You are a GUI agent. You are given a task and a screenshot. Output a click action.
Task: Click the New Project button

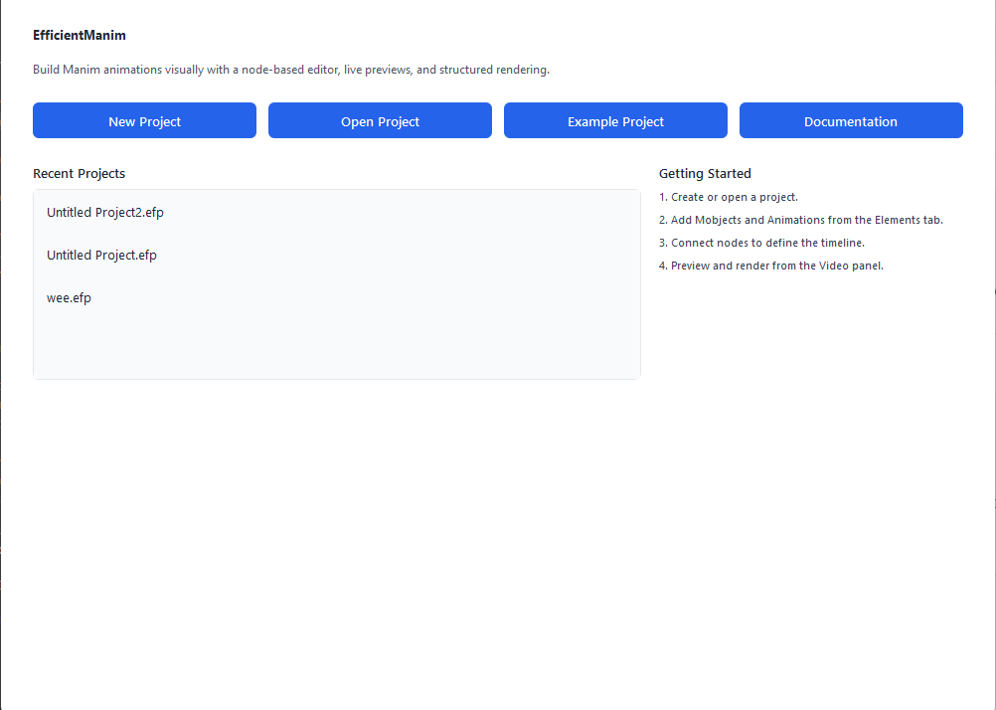(x=144, y=120)
